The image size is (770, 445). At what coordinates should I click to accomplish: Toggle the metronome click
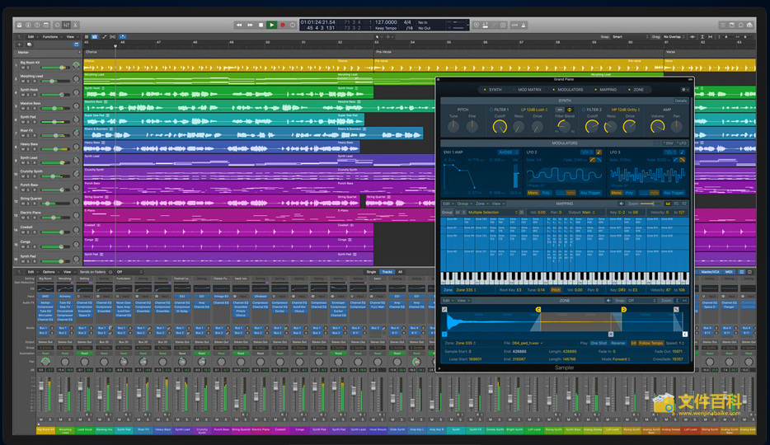click(524, 25)
